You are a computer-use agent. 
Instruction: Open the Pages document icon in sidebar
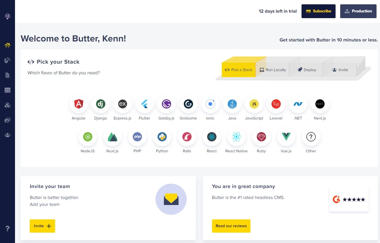[x=8, y=75]
